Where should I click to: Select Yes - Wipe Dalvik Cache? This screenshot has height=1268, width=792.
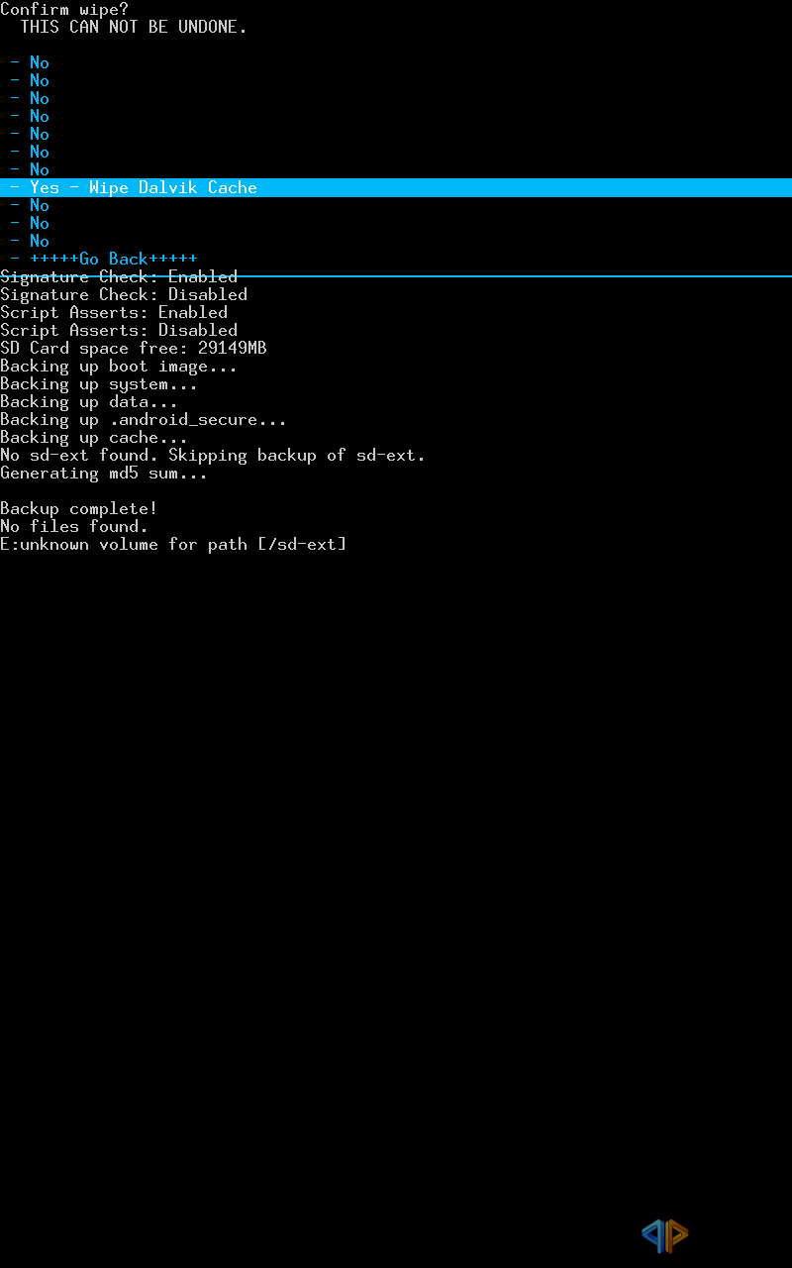396,187
